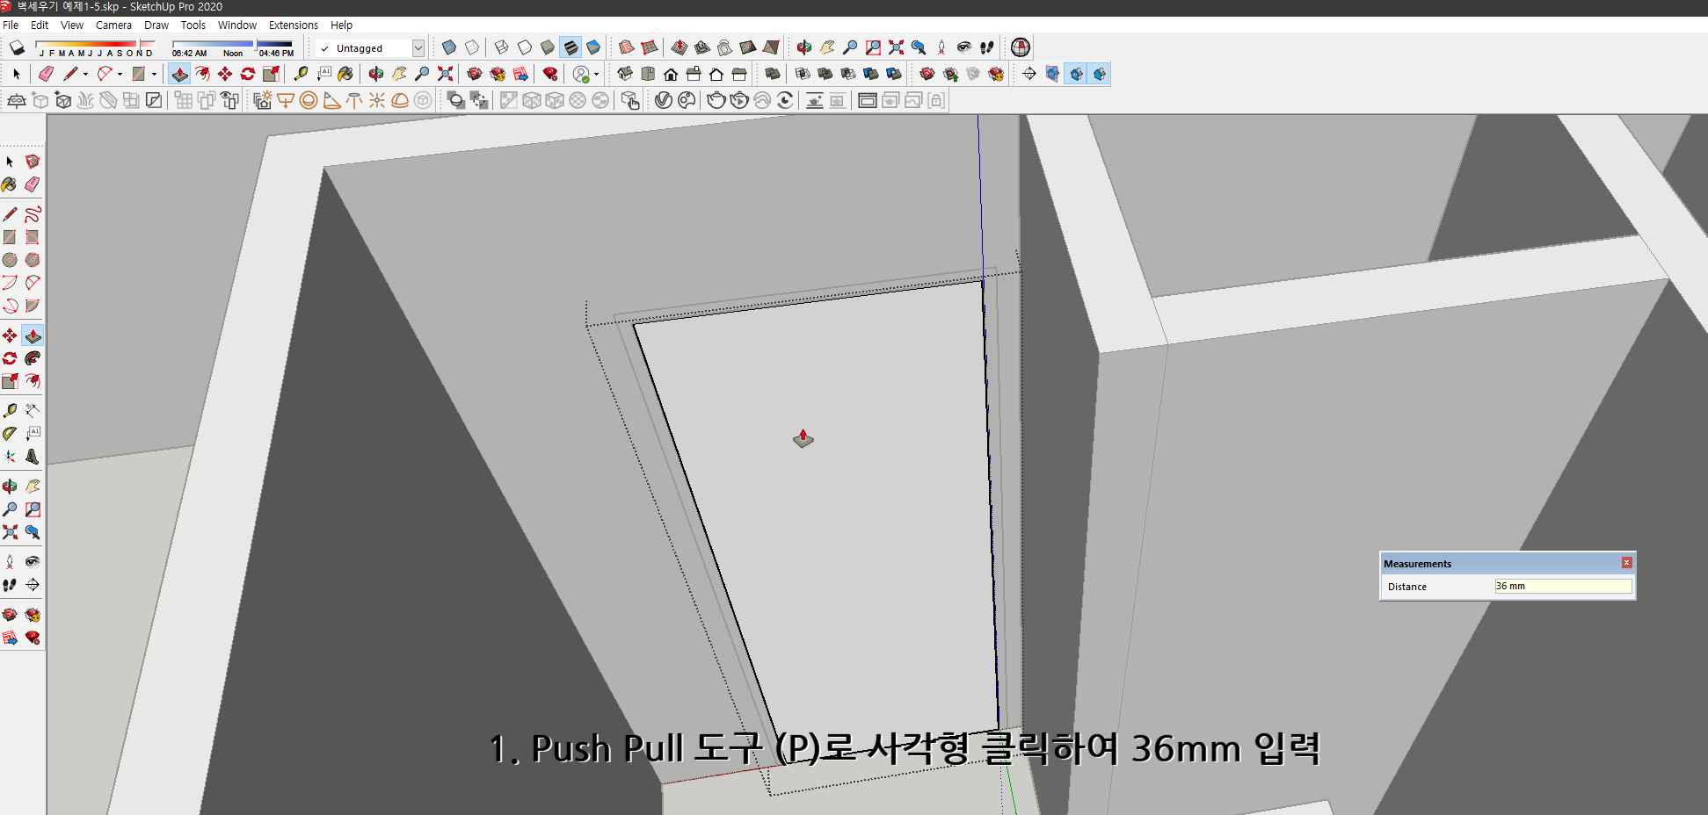Screen dimensions: 1708x815
Task: Open the Draw menu
Action: click(x=156, y=25)
